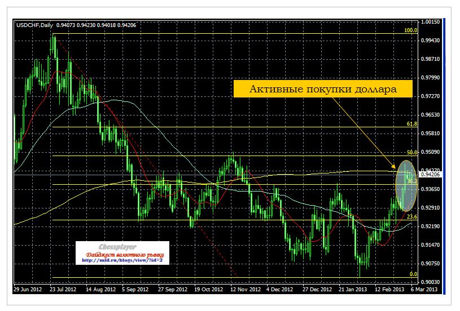Click the 0.97270 price scale value
The width and height of the screenshot is (460, 311).
pyautogui.click(x=431, y=96)
